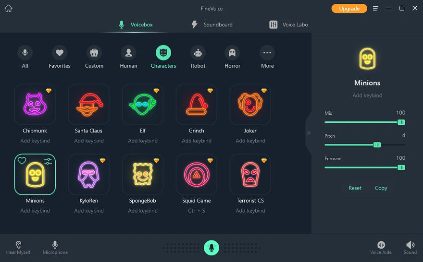The width and height of the screenshot is (423, 262).
Task: Filter by Human voices category
Action: 129,57
